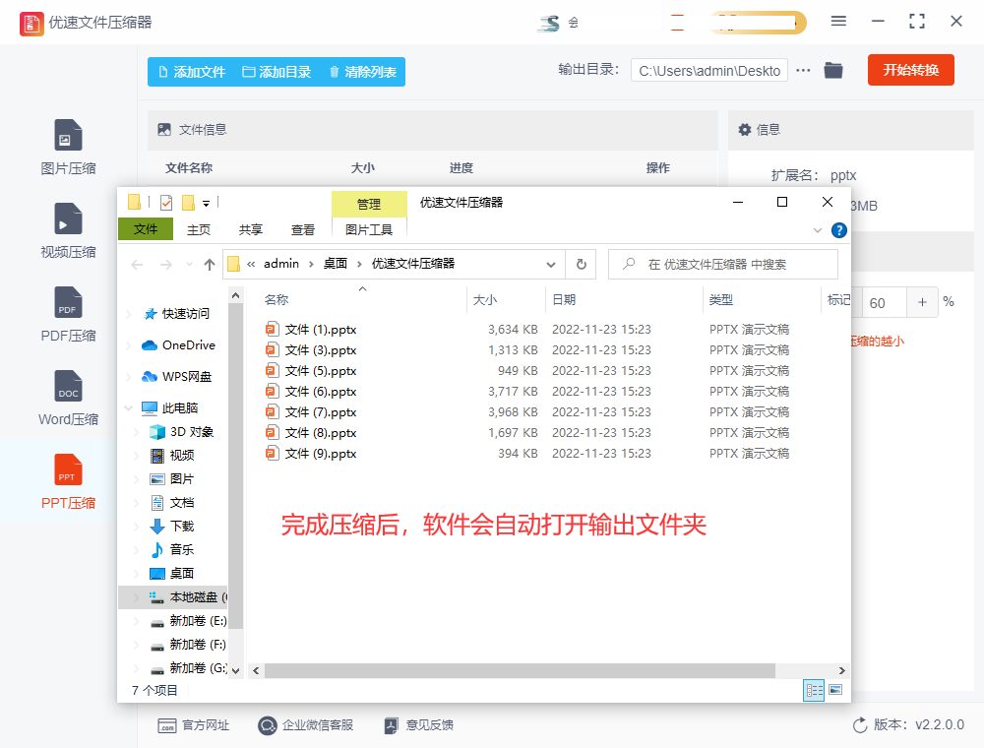Select file 文件 (8).pptx
984x748 pixels.
[x=311, y=433]
